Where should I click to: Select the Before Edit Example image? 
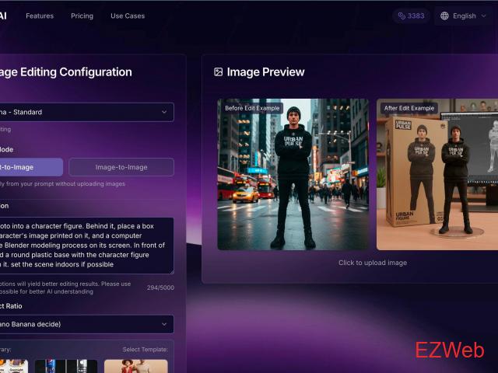point(293,175)
